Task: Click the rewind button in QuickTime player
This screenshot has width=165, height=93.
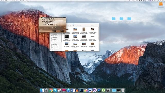Action: (x=49, y=28)
